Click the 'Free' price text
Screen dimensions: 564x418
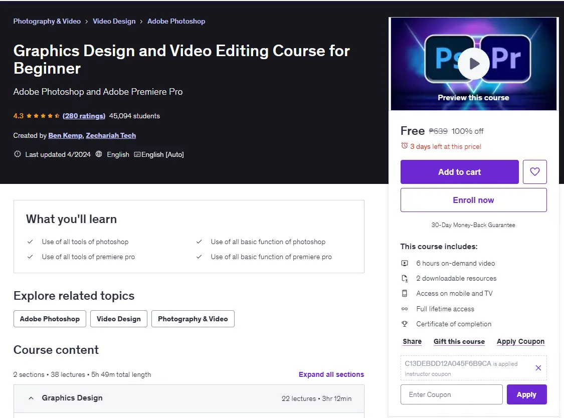pyautogui.click(x=413, y=131)
